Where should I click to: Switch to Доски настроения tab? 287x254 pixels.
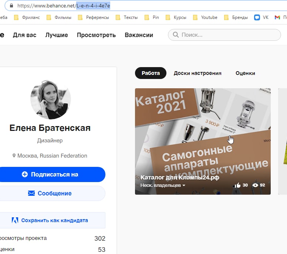pos(197,73)
